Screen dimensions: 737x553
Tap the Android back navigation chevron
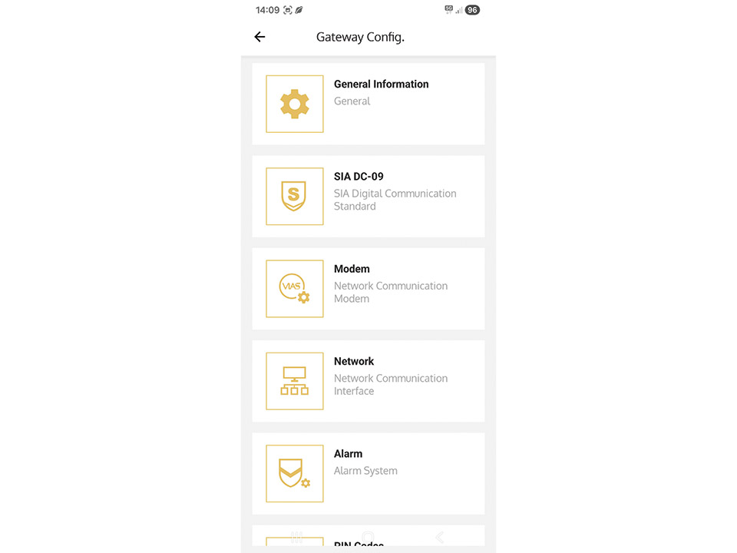tap(439, 537)
